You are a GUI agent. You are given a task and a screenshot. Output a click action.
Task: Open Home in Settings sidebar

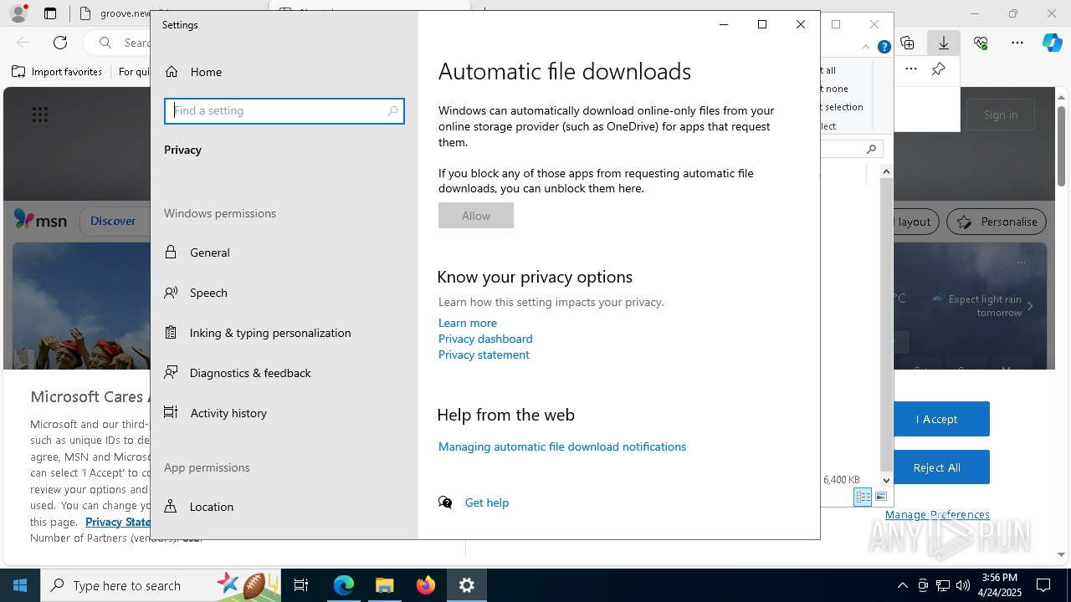point(193,72)
